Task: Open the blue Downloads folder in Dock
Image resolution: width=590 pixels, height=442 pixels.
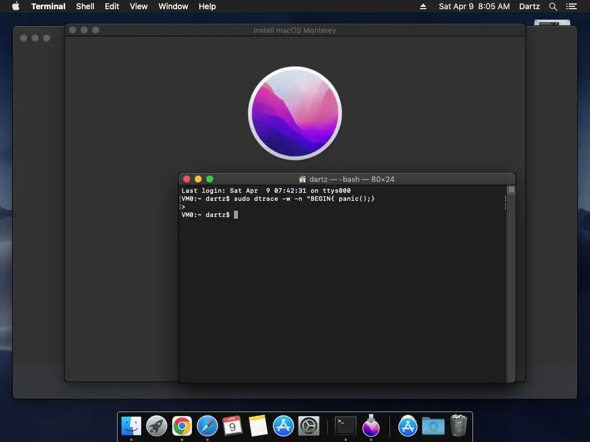Action: point(433,426)
